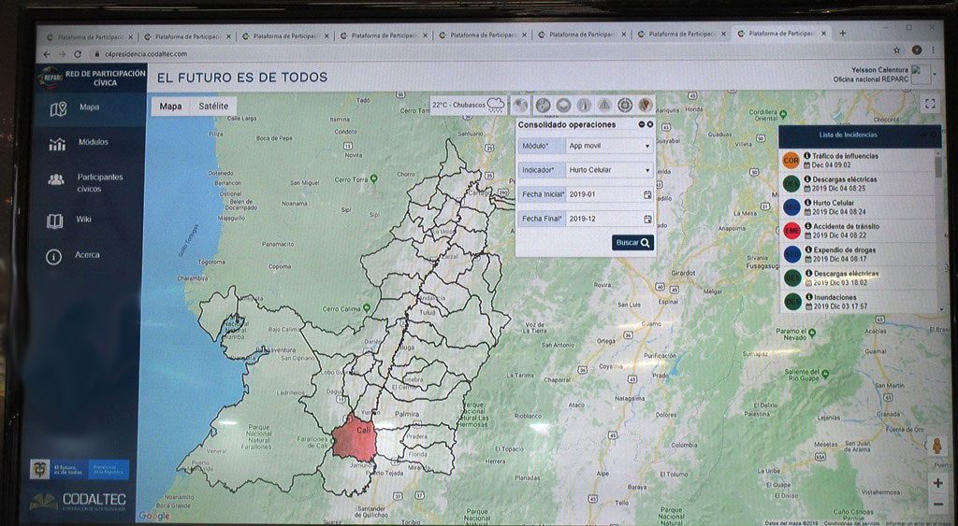Click the warning triangle map tool
The image size is (958, 526).
click(x=604, y=105)
